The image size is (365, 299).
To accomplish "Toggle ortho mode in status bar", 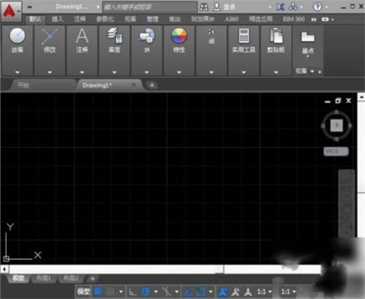I will [x=132, y=291].
